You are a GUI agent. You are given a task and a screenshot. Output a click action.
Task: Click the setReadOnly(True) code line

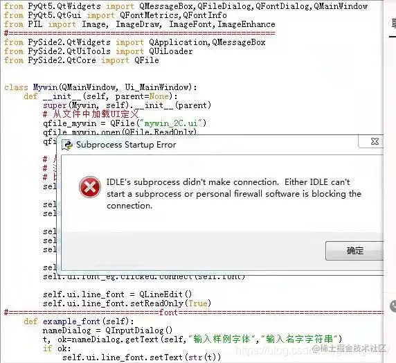127,303
